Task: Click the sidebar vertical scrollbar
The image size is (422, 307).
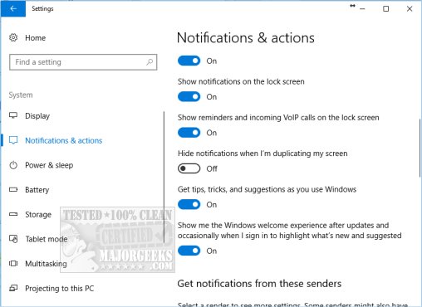Action: 164,177
